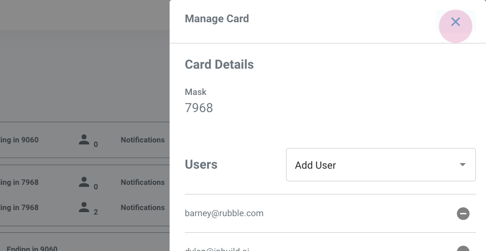This screenshot has height=251, width=486.
Task: Open Notifications for 7968 card with 2 users
Action: (x=142, y=208)
